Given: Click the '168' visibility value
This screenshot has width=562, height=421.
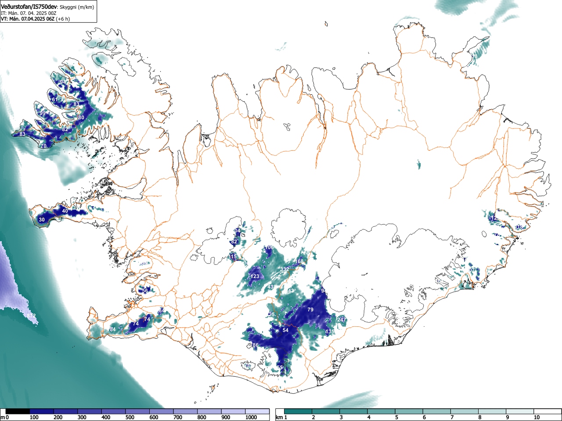Looking at the screenshot, I should (x=299, y=262).
